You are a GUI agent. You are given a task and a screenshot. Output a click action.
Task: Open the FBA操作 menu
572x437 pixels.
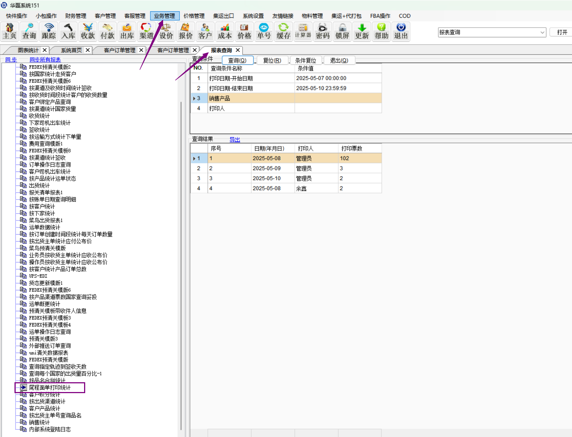[x=380, y=16]
